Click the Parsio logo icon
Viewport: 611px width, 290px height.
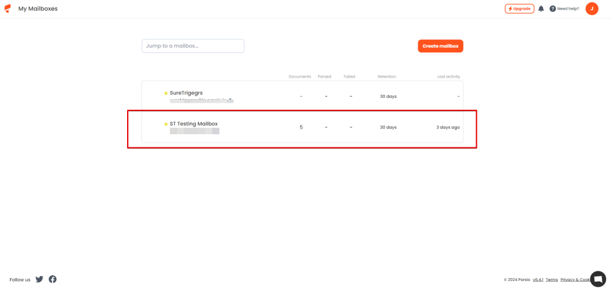[8, 8]
